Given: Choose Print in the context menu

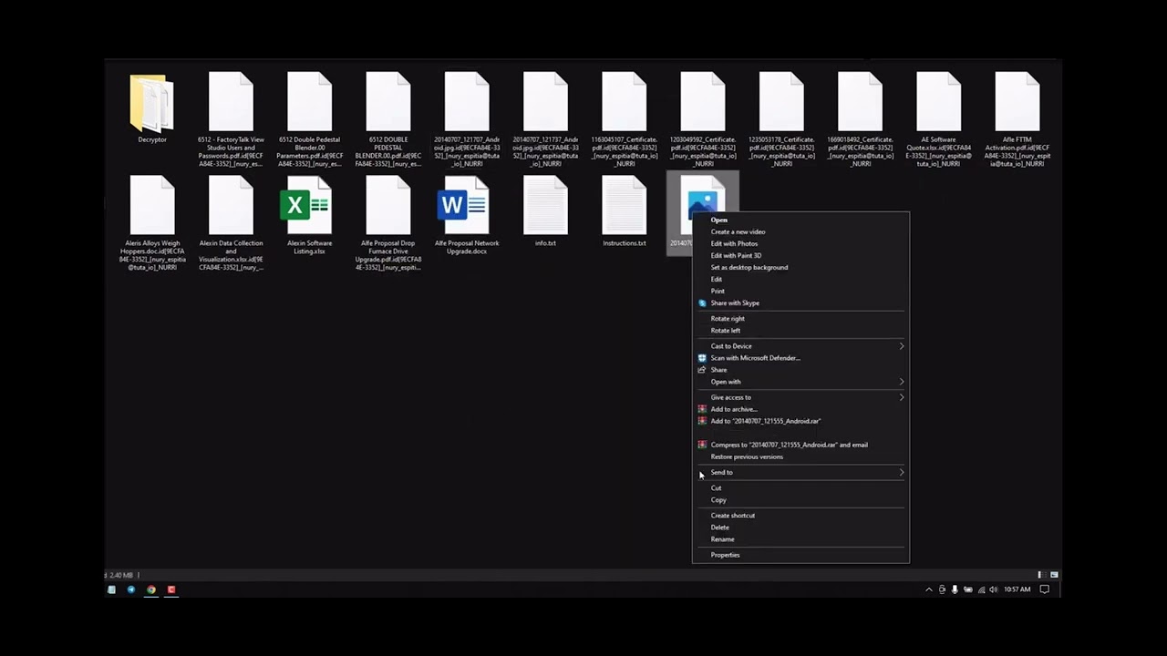Looking at the screenshot, I should tap(718, 291).
